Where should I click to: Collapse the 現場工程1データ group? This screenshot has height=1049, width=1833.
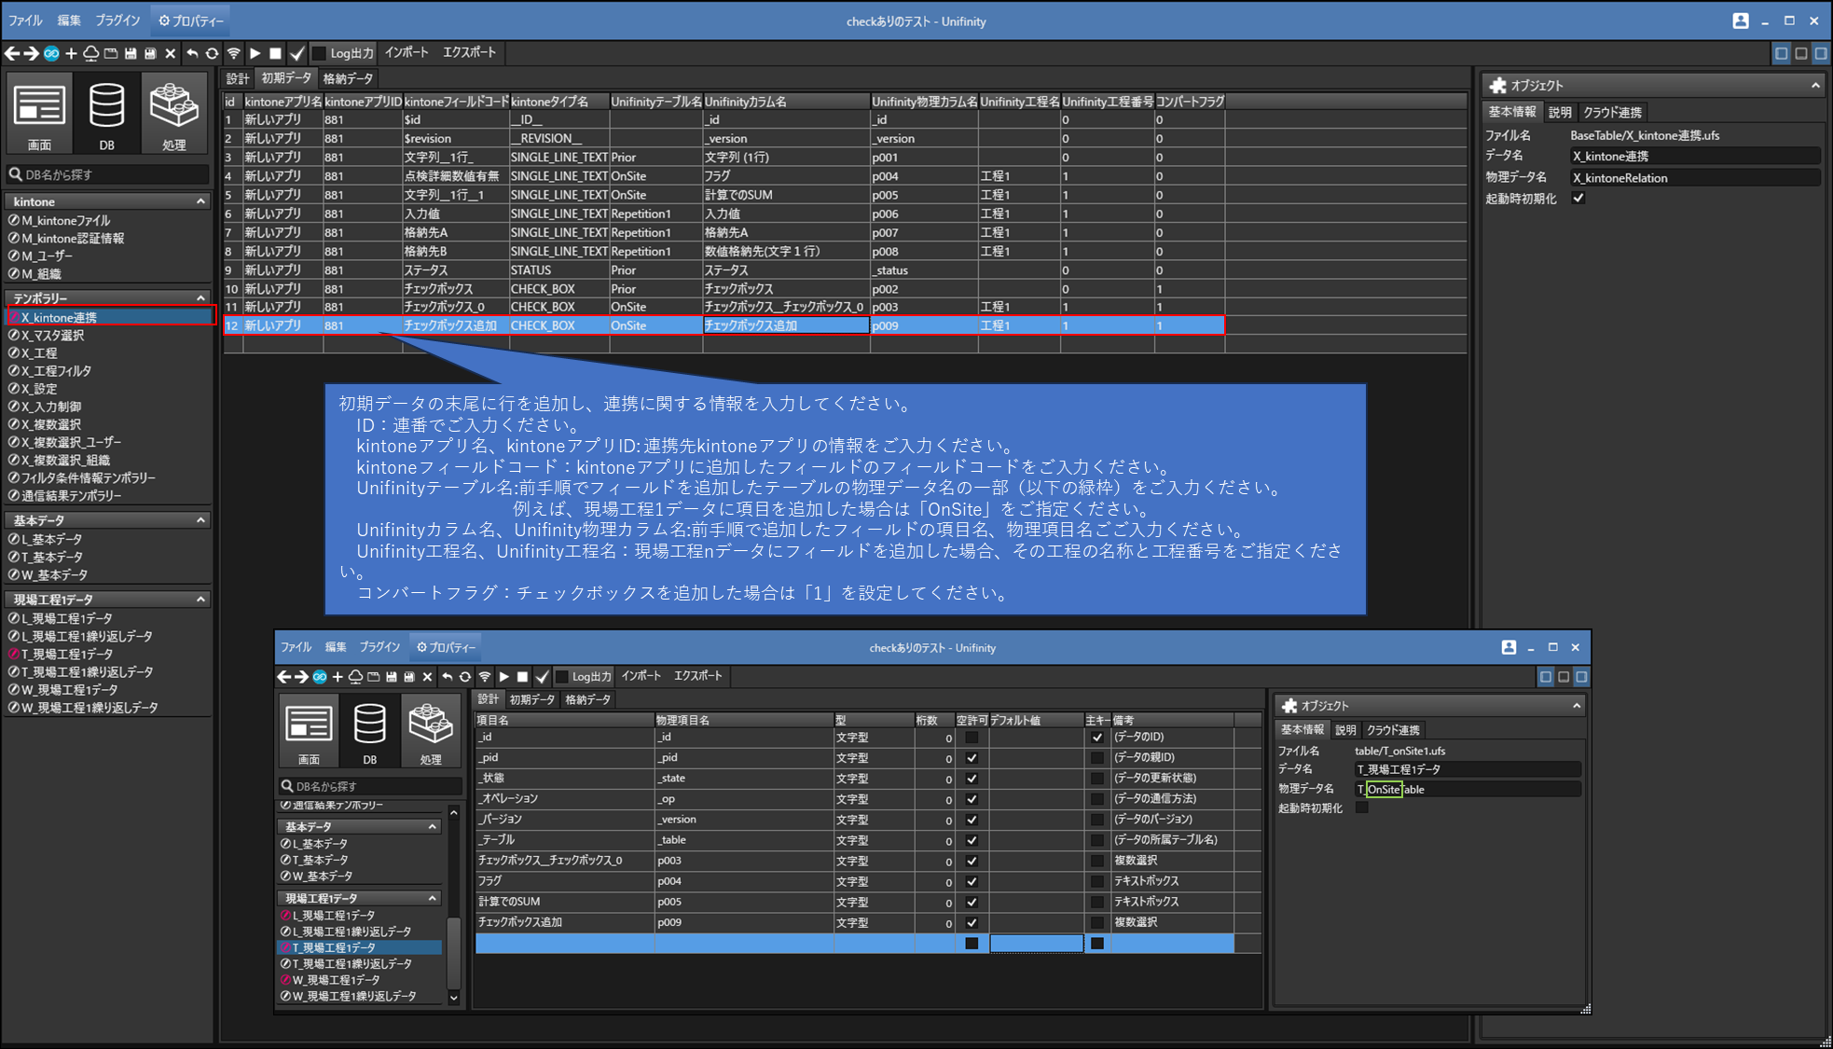click(200, 600)
